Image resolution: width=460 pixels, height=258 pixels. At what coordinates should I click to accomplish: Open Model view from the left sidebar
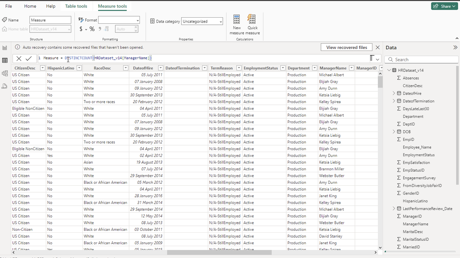click(5, 73)
